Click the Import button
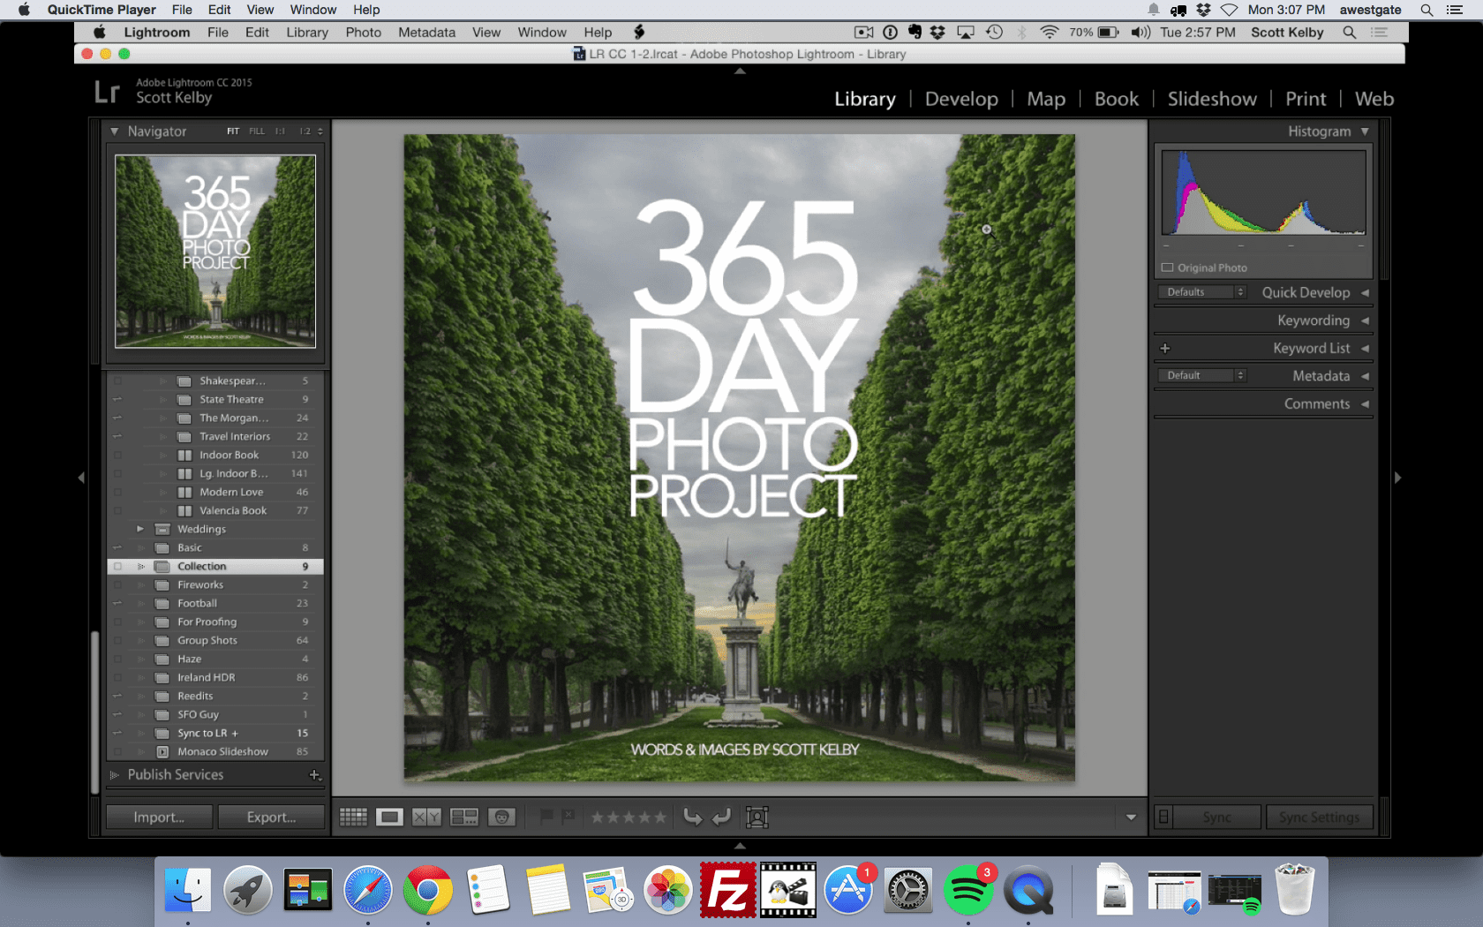The width and height of the screenshot is (1483, 927). coord(159,817)
